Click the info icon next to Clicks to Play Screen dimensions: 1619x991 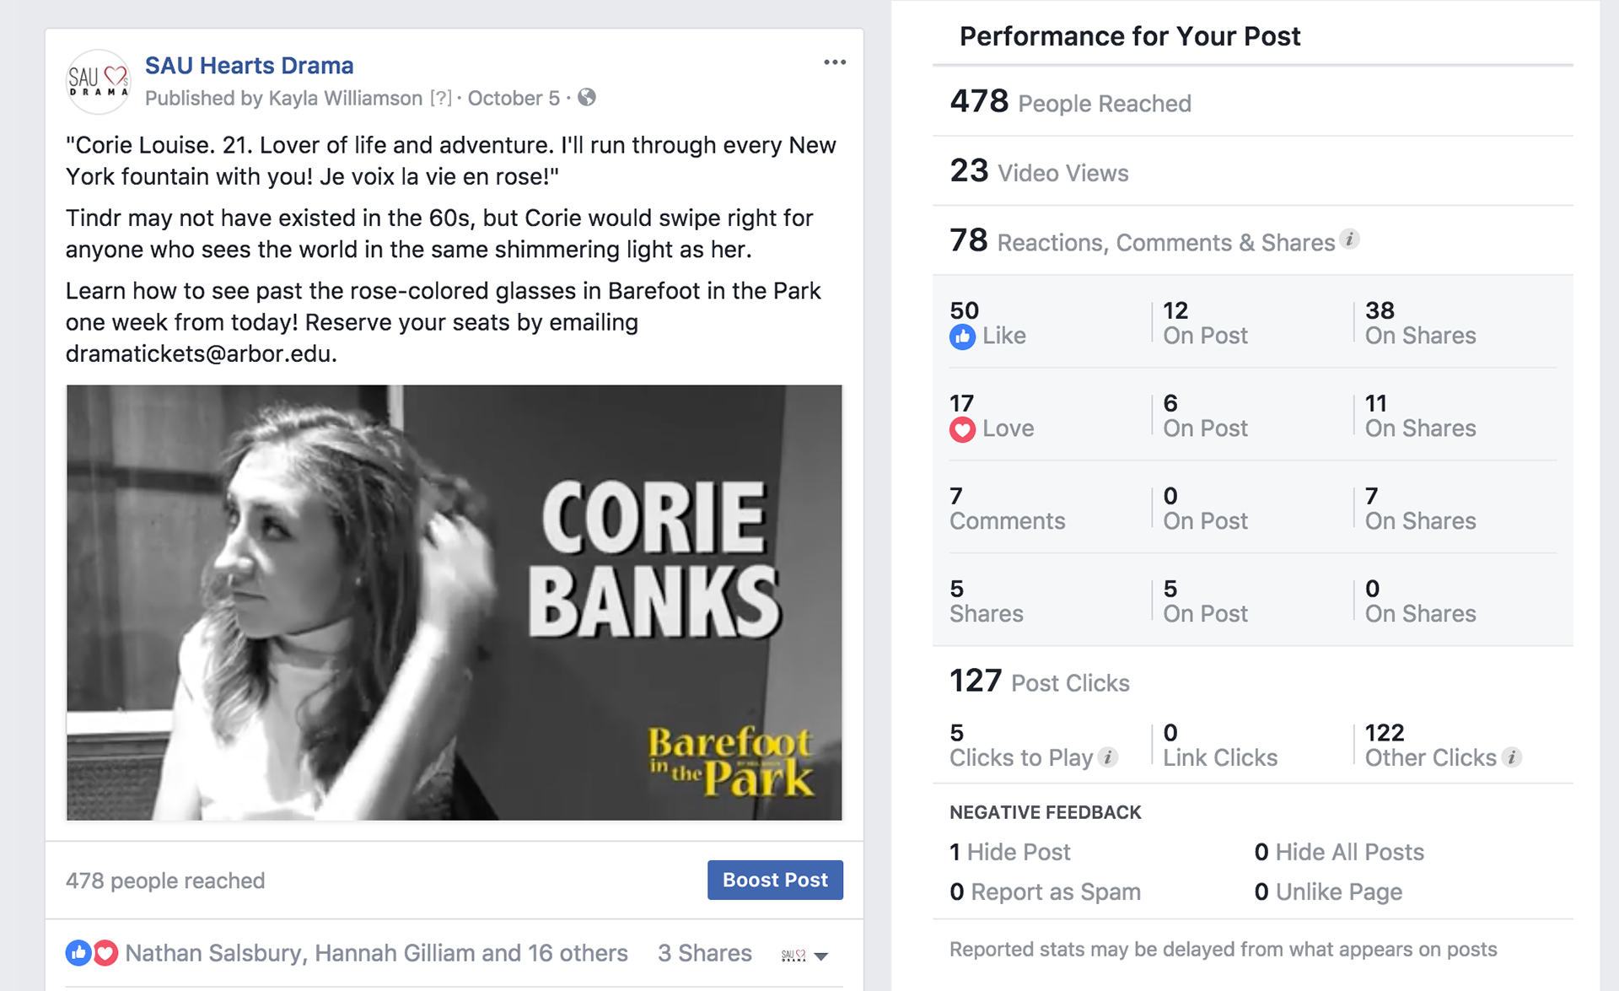click(x=1109, y=757)
